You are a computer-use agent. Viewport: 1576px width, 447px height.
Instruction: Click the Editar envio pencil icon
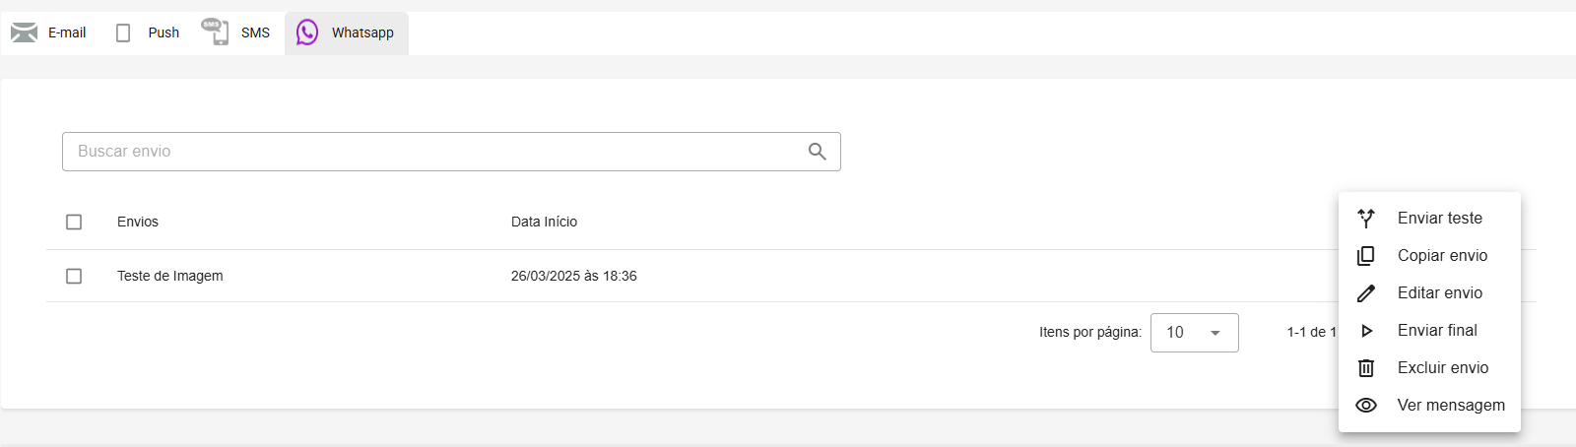click(1366, 293)
